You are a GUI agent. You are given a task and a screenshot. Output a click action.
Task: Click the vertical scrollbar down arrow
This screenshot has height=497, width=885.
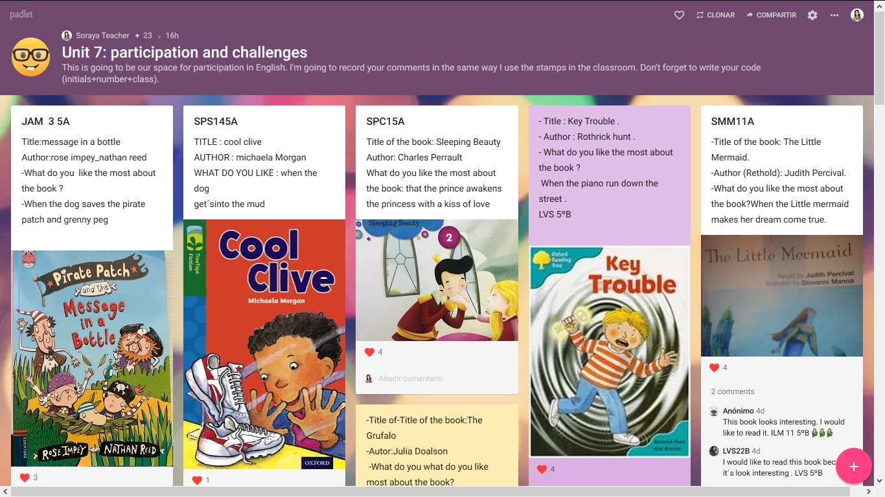(x=879, y=481)
